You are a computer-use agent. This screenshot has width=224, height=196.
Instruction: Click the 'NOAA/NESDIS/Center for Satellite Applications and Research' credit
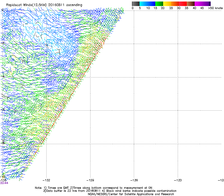point(131,194)
